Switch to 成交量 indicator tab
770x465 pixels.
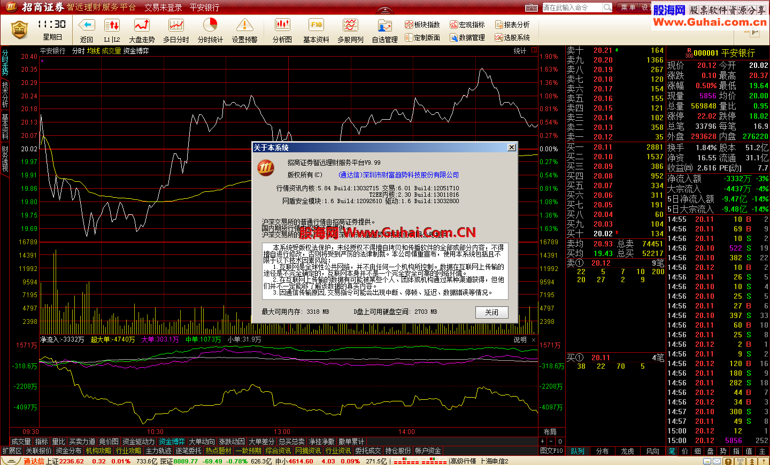21,441
